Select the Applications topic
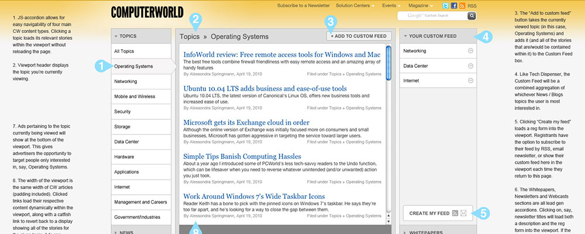Viewport: 585px width, 234px height. 141,172
